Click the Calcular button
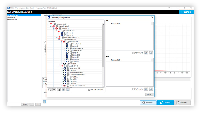The image size is (202, 113). click(165, 103)
